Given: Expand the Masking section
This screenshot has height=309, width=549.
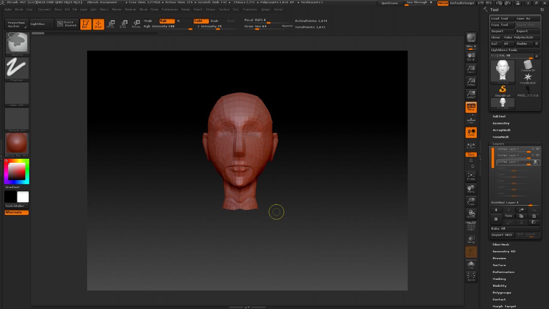Looking at the screenshot, I should tap(499, 279).
